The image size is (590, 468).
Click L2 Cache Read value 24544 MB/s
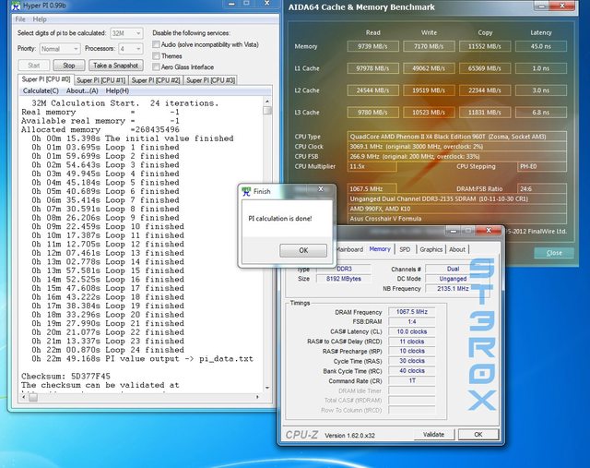pos(372,90)
